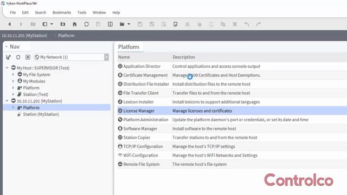Click the document export icon in toolbar
This screenshot has width=347, height=195.
[x=175, y=24]
